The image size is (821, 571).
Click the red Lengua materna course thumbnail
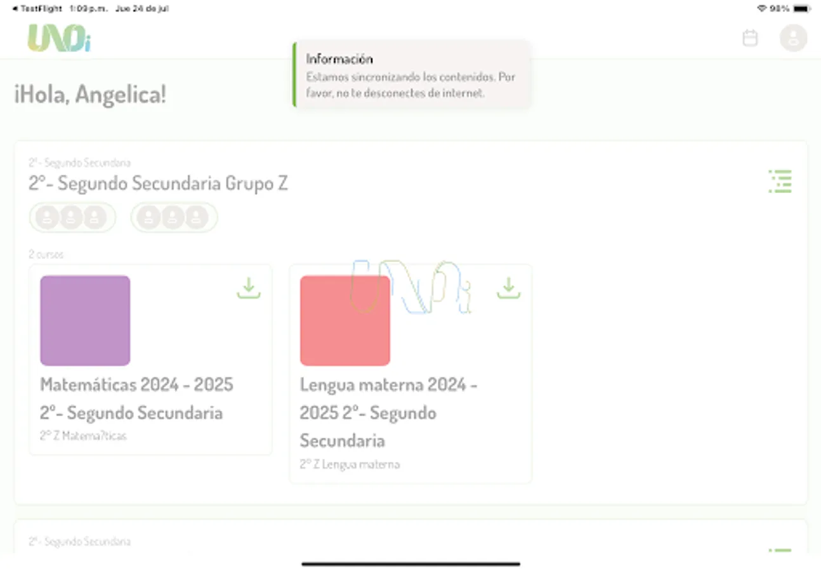point(345,320)
